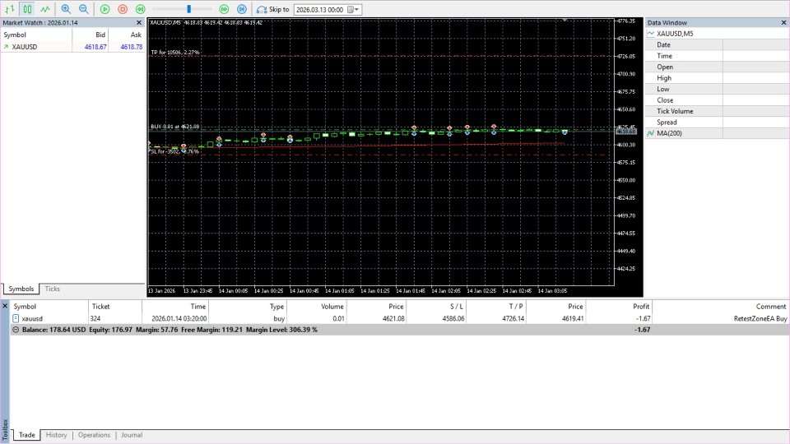Select XAUUSD row in Market Watch
This screenshot has height=444, width=790.
click(72, 47)
